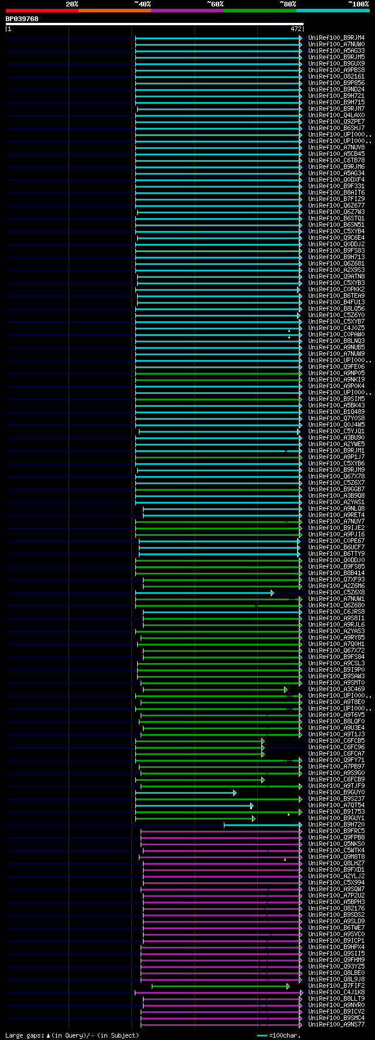Click the cyan alignment bar for B9H720
375x1040 pixels.
click(263, 825)
